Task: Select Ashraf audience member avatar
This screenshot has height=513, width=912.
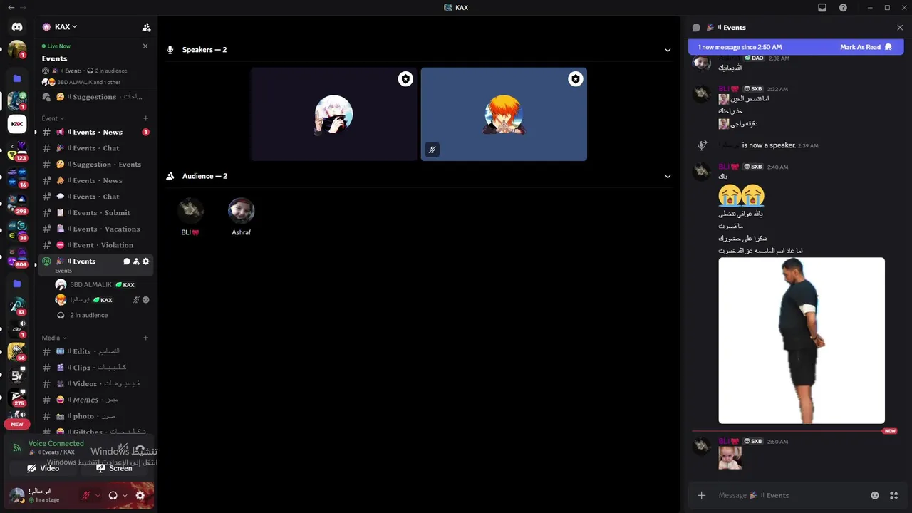Action: 241,211
